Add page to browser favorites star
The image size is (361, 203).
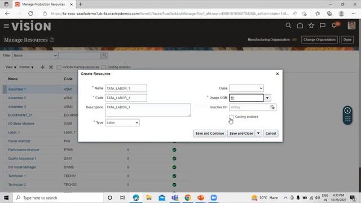[x=305, y=14]
